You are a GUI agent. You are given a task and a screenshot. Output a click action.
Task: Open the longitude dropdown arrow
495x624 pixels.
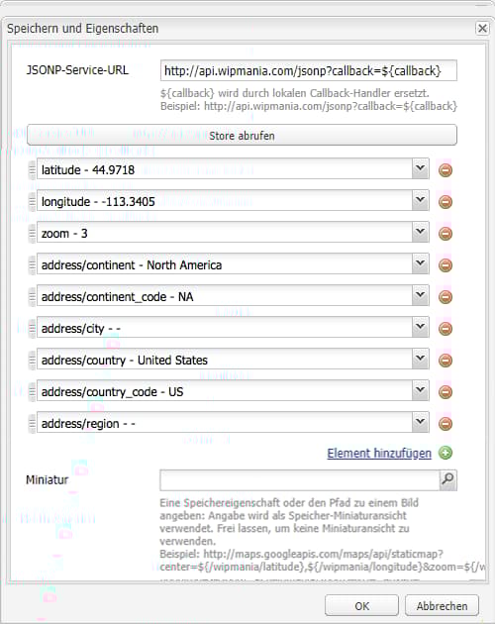point(420,200)
